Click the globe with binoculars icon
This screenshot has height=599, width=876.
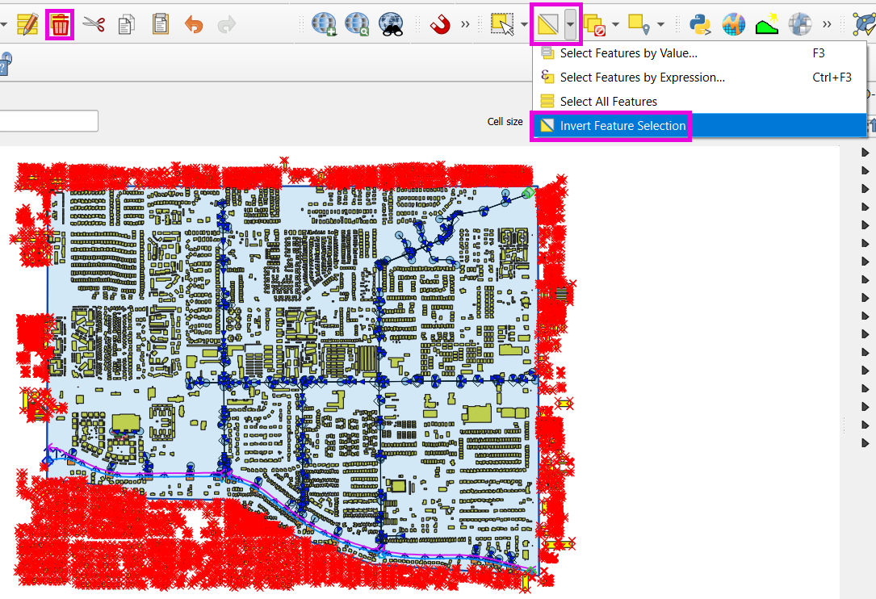tap(391, 24)
